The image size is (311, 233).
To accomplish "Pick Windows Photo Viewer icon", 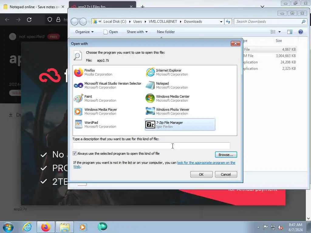I will [150, 111].
